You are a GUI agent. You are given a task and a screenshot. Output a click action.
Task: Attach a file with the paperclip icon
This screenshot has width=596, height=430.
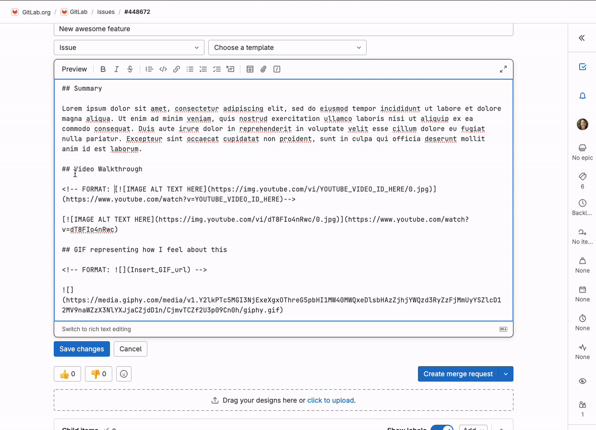click(263, 69)
